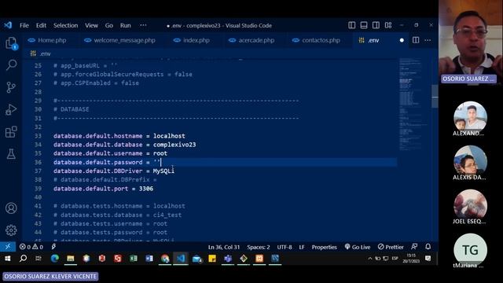The height and width of the screenshot is (283, 503).
Task: Click the port 3306 value
Action: click(x=146, y=189)
